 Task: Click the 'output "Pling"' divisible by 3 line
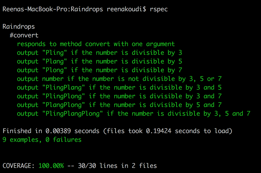pos(99,53)
